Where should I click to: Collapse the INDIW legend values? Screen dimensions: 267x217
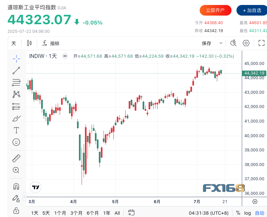pos(65,56)
